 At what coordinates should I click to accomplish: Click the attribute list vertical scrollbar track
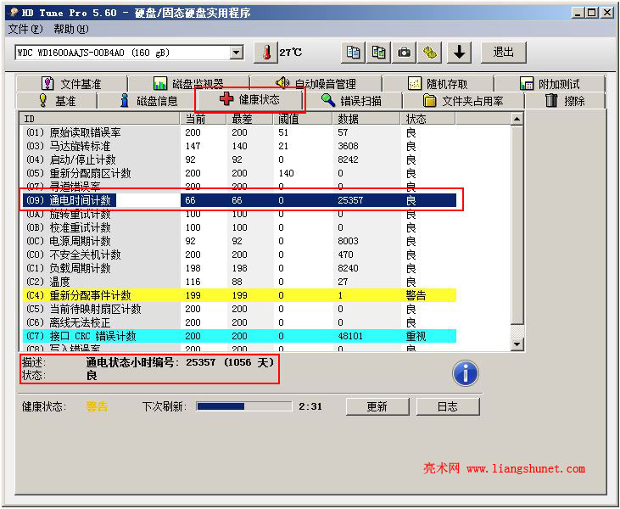coord(517,332)
